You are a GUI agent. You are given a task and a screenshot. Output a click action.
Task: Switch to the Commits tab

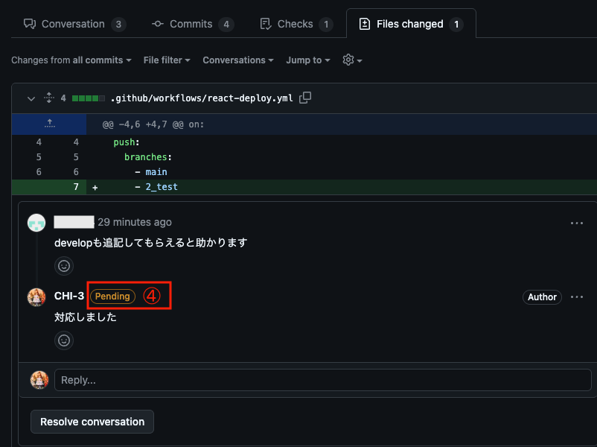(193, 24)
